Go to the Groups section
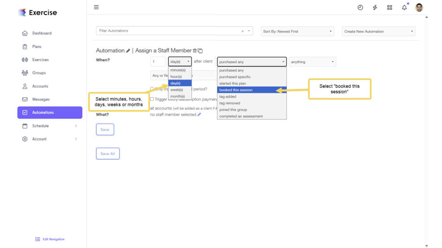This screenshot has height=248, width=442. pos(39,73)
